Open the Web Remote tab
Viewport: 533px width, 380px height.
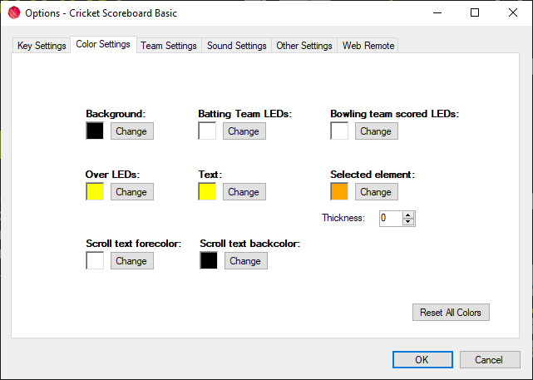pyautogui.click(x=368, y=46)
